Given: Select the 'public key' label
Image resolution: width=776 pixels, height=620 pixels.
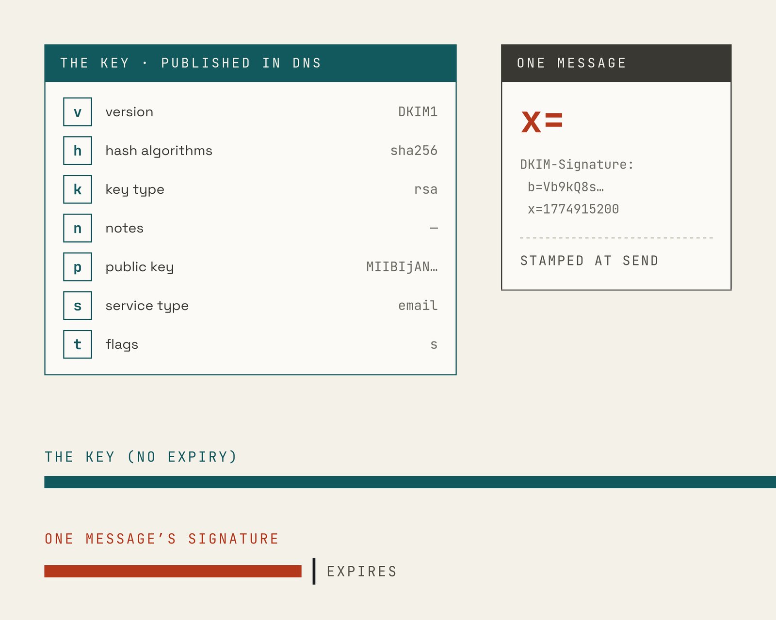Looking at the screenshot, I should tap(140, 267).
